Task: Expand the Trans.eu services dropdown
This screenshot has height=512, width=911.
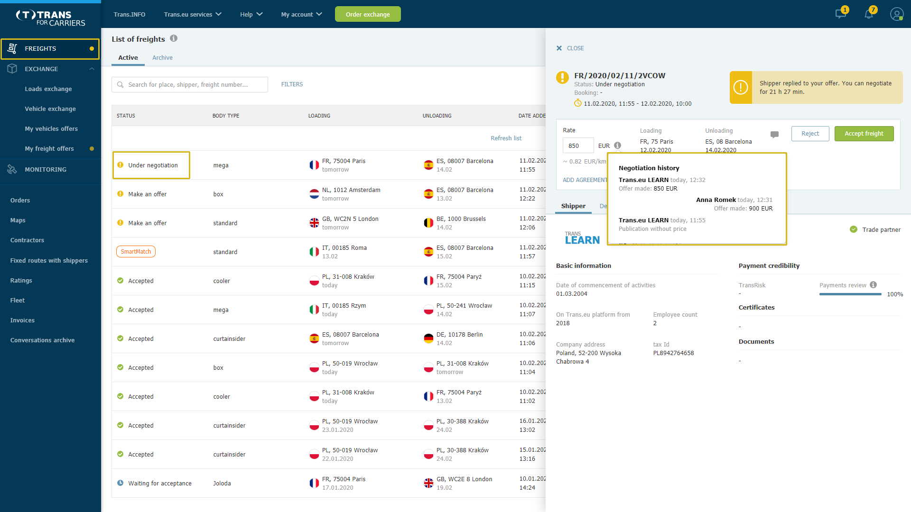Action: pos(193,14)
